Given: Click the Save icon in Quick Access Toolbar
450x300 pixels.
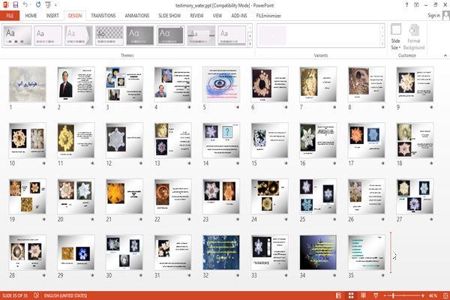Looking at the screenshot, I should click(x=16, y=5).
